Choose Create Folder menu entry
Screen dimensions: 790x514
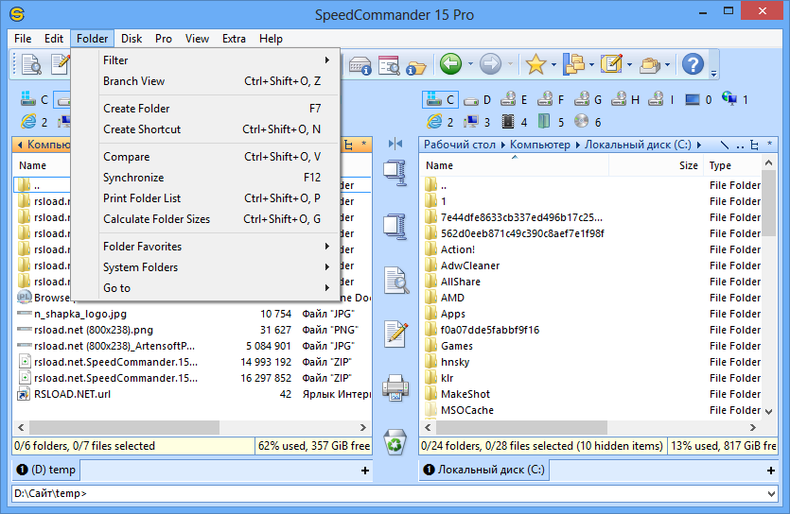pos(206,108)
